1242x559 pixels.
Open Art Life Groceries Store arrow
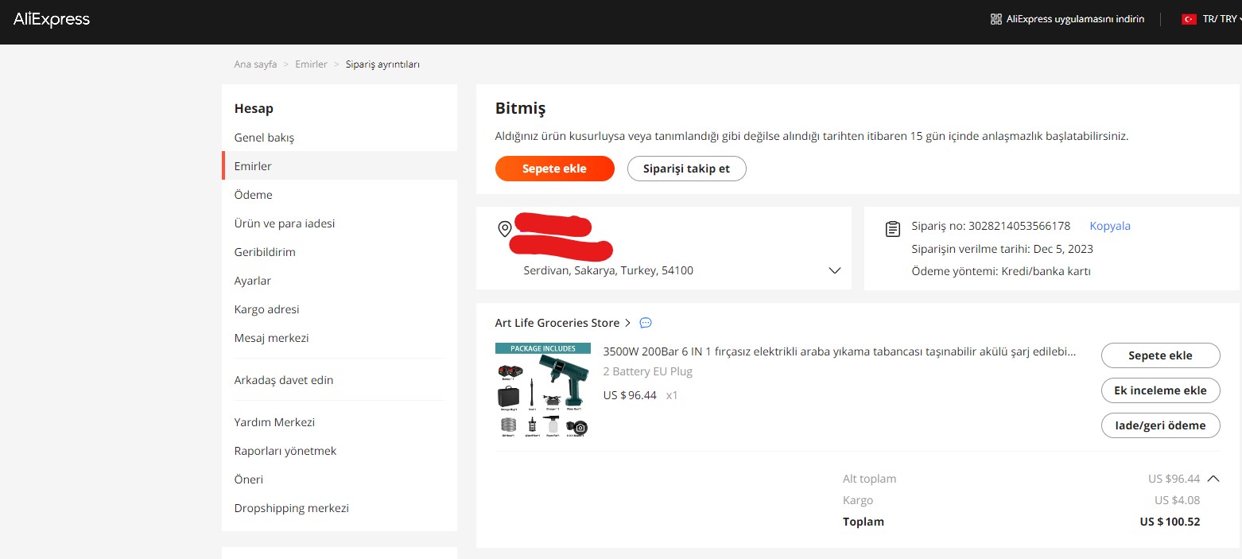628,323
